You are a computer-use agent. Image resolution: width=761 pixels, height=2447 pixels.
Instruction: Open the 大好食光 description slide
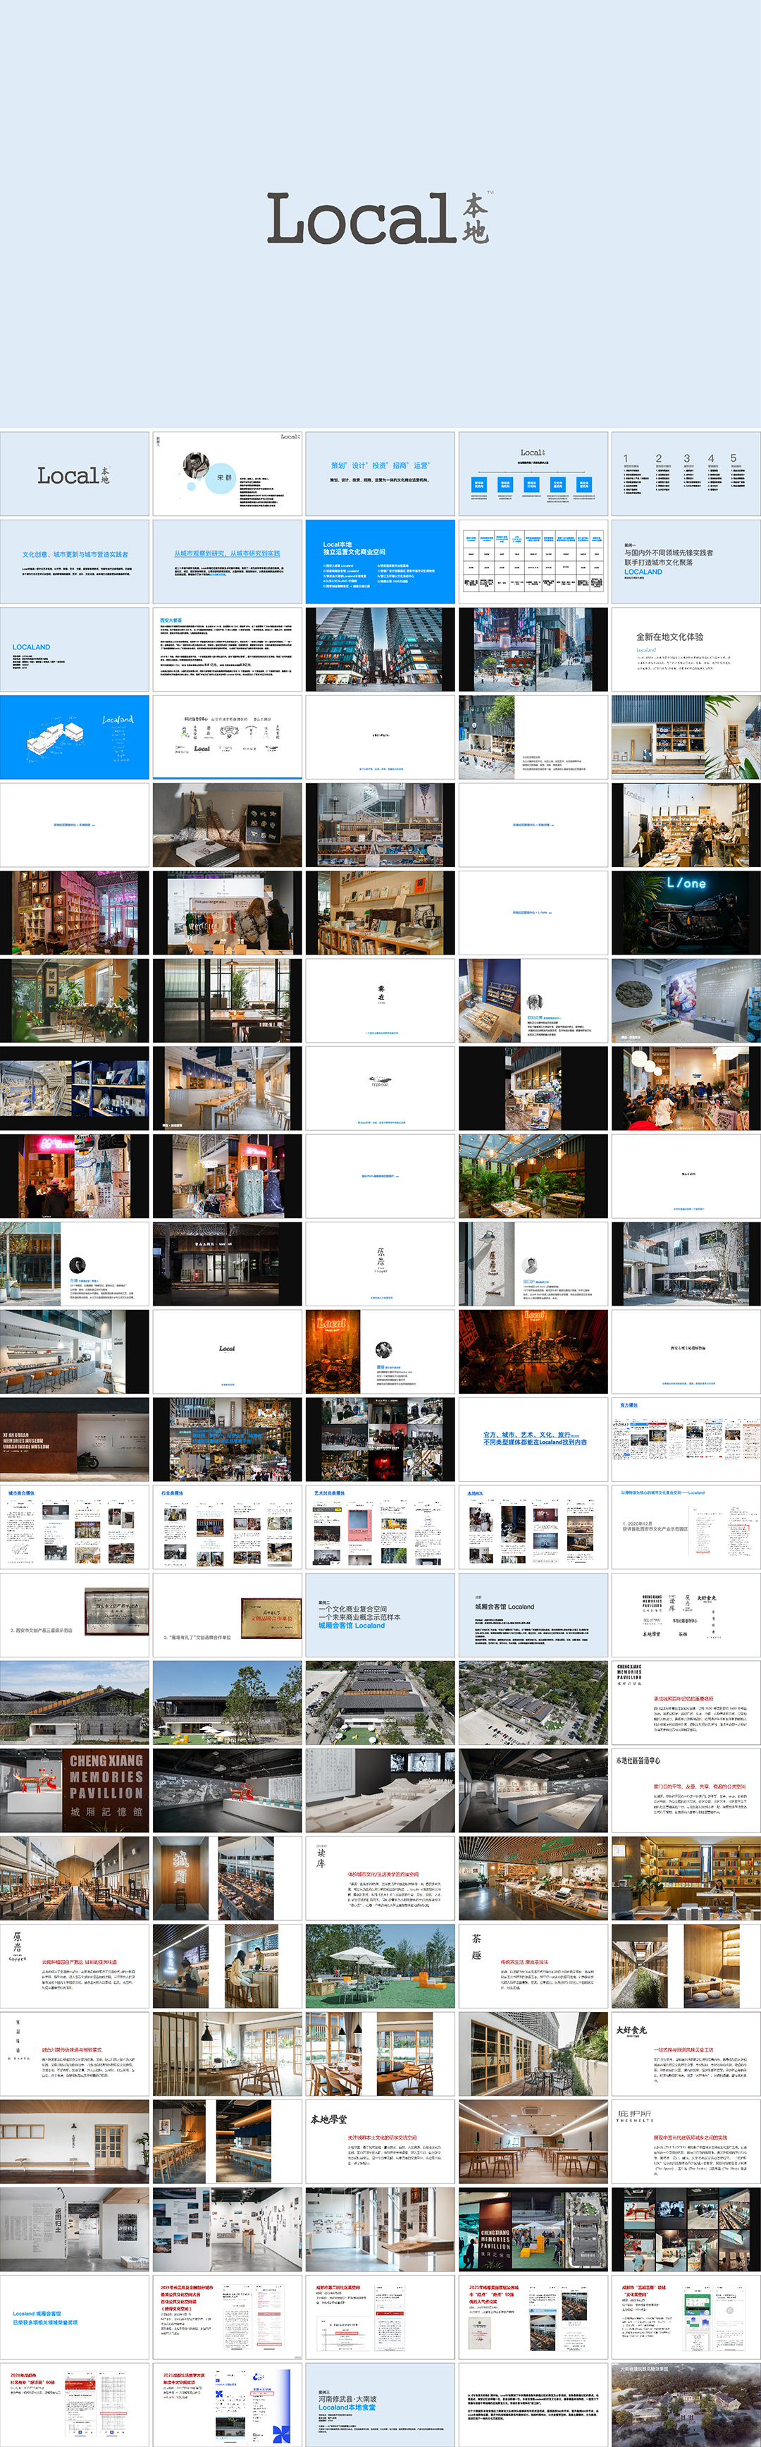coord(685,2054)
